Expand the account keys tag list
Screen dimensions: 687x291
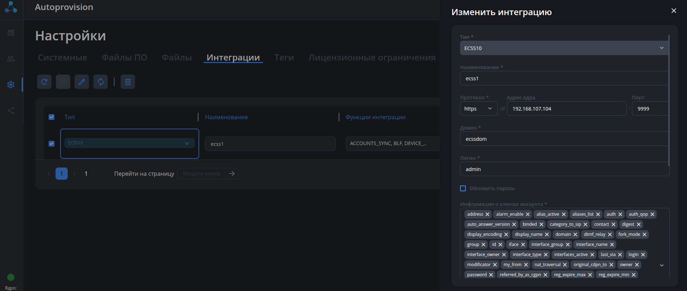pyautogui.click(x=662, y=265)
